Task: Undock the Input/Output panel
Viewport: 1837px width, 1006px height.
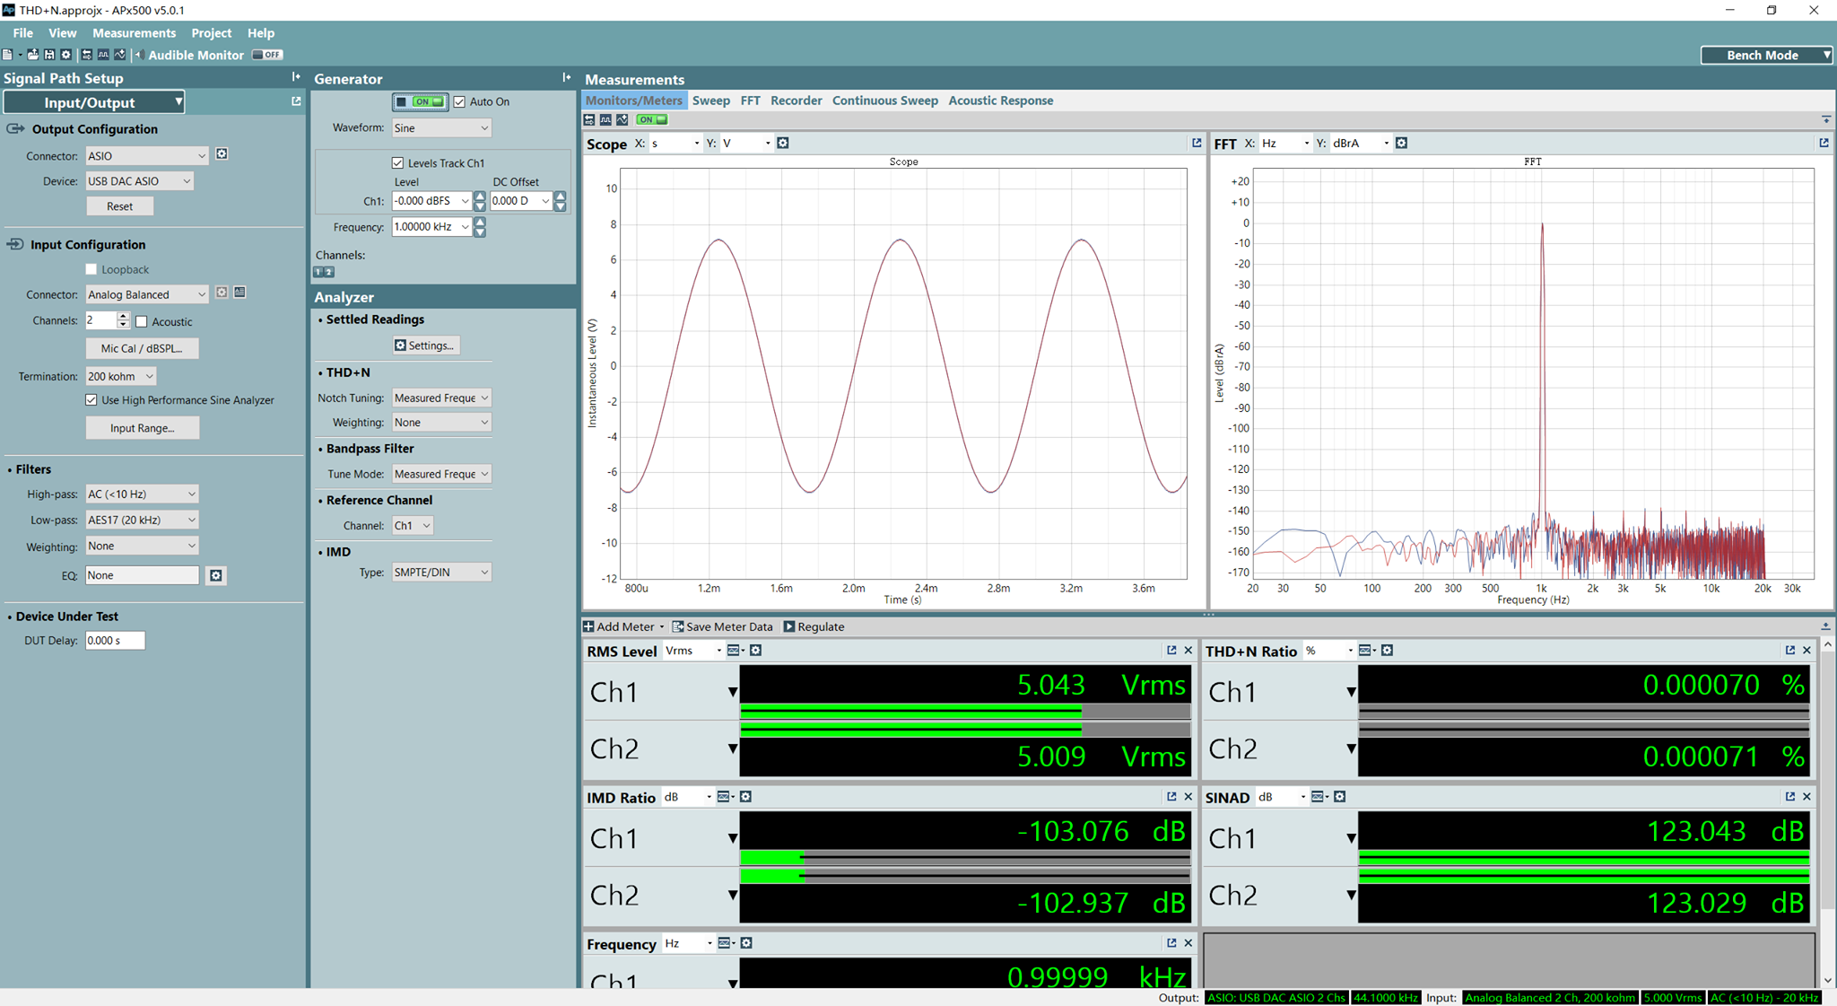Action: 296,101
